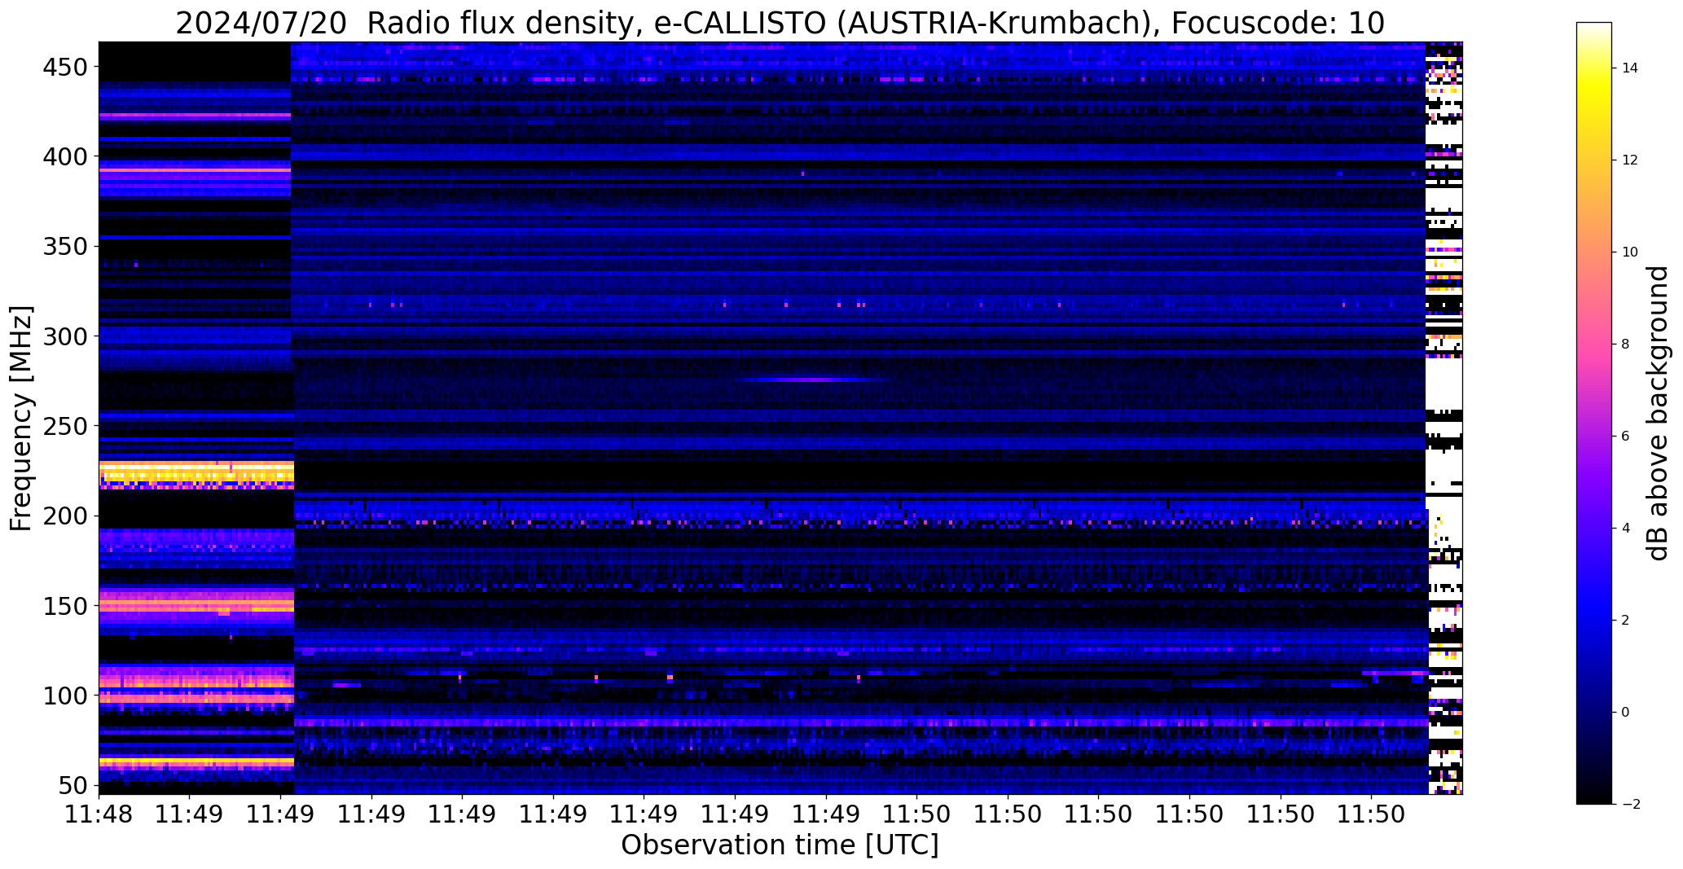Image resolution: width=1683 pixels, height=869 pixels.
Task: Click the colorbar tick value −2
Action: 1630,804
